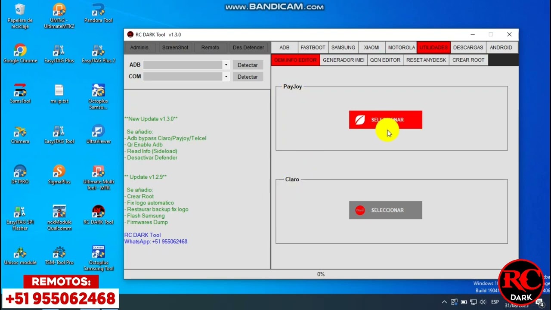Open the Ultimate Multi Tool - MTK icon
Screen dimensions: 551x310
[x=98, y=177]
